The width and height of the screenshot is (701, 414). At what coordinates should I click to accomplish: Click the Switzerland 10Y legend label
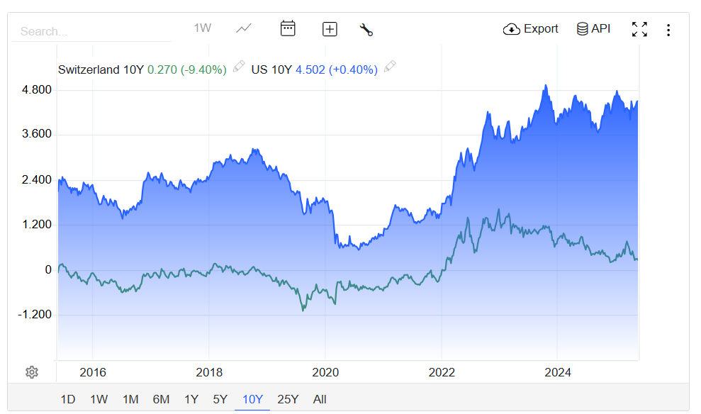click(101, 69)
